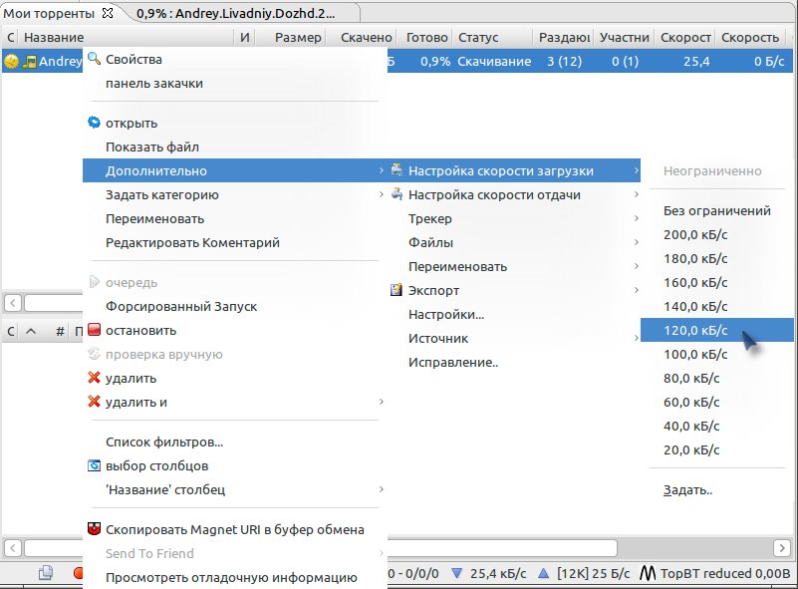Choose Показать файл from the context menu
Image resolution: width=798 pixels, height=589 pixels.
coord(234,147)
